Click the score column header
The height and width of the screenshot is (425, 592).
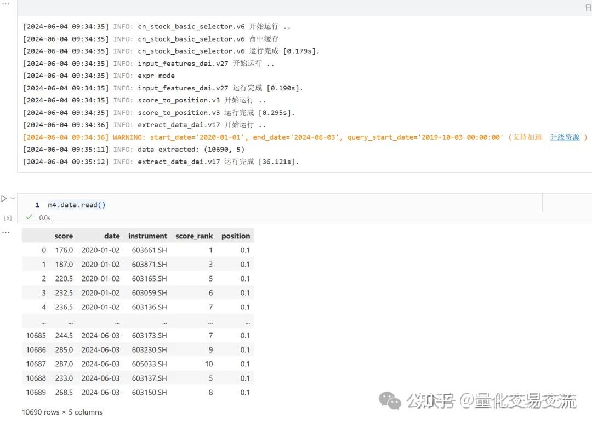pyautogui.click(x=64, y=236)
